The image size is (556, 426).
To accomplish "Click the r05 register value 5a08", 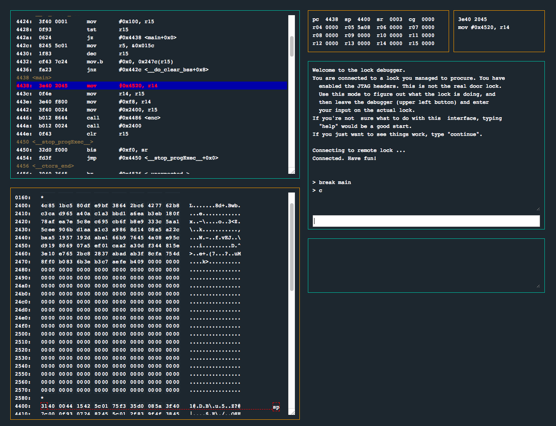I will point(364,27).
